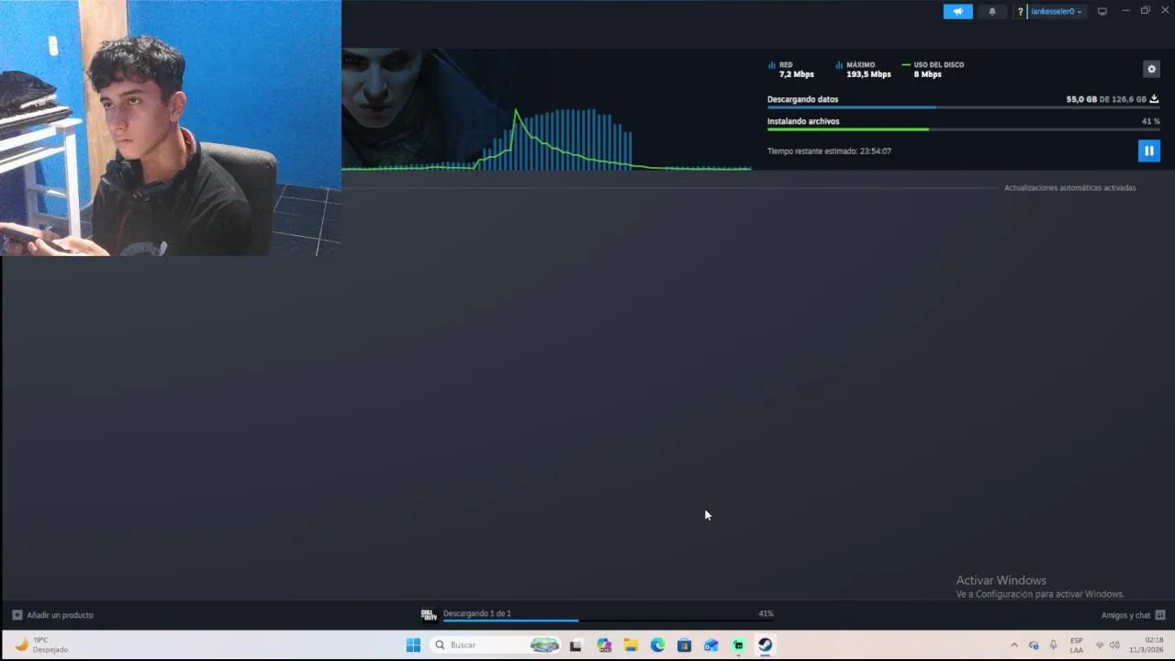The width and height of the screenshot is (1175, 661).
Task: Click the 193,5 Mbps peak value
Action: [868, 74]
